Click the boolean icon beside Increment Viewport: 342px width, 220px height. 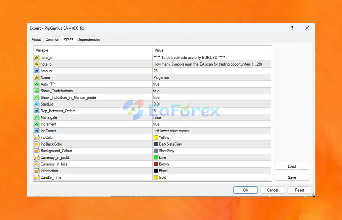pyautogui.click(x=37, y=124)
